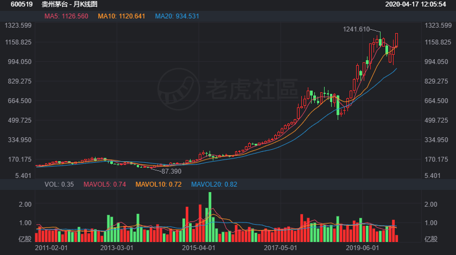Image resolution: width=456 pixels, height=255 pixels.
Task: Select the MAVOL20: 0.82 label
Action: pyautogui.click(x=214, y=184)
